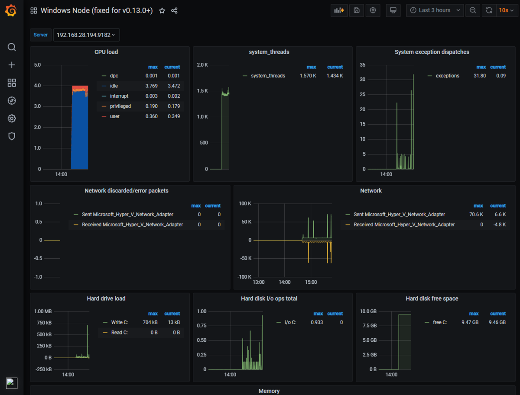Refresh the dashboard now

tap(489, 10)
